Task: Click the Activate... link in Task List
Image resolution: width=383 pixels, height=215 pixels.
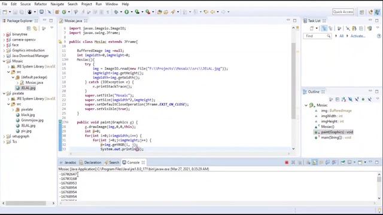Action: coord(358,36)
